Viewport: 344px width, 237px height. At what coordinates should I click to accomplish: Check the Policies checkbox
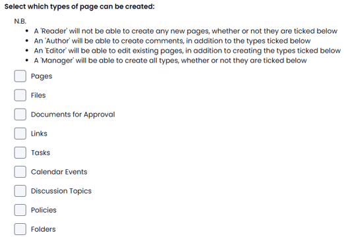(x=20, y=210)
